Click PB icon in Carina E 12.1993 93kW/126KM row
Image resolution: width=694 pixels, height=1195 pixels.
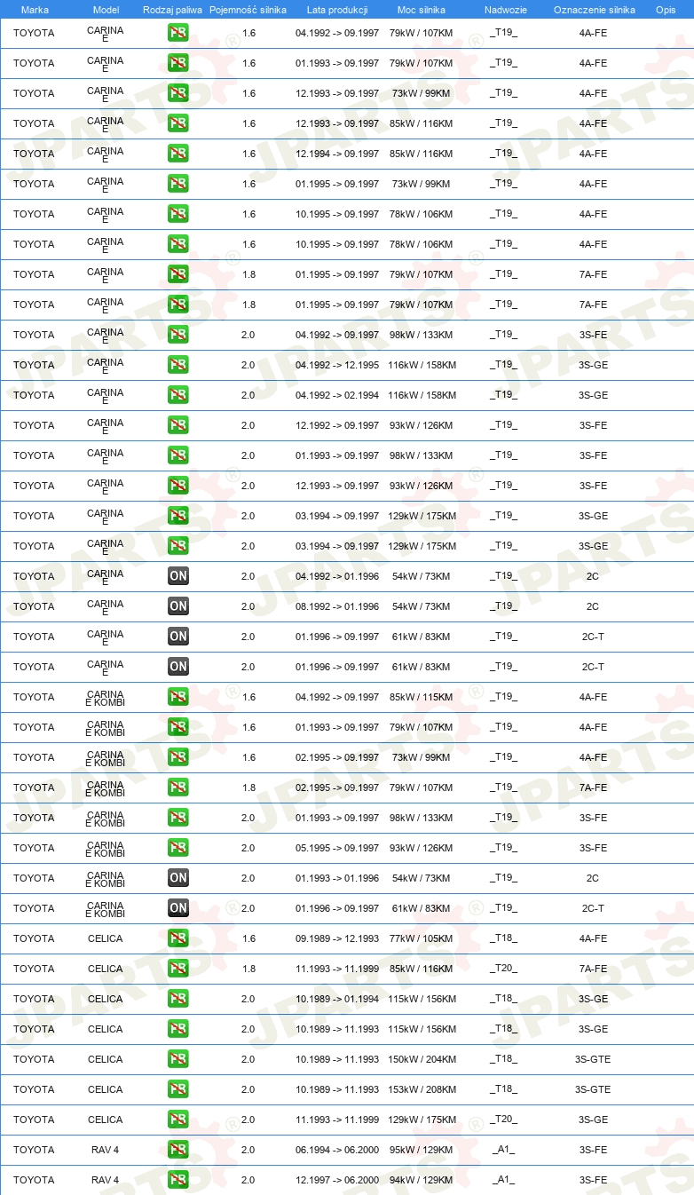177,486
